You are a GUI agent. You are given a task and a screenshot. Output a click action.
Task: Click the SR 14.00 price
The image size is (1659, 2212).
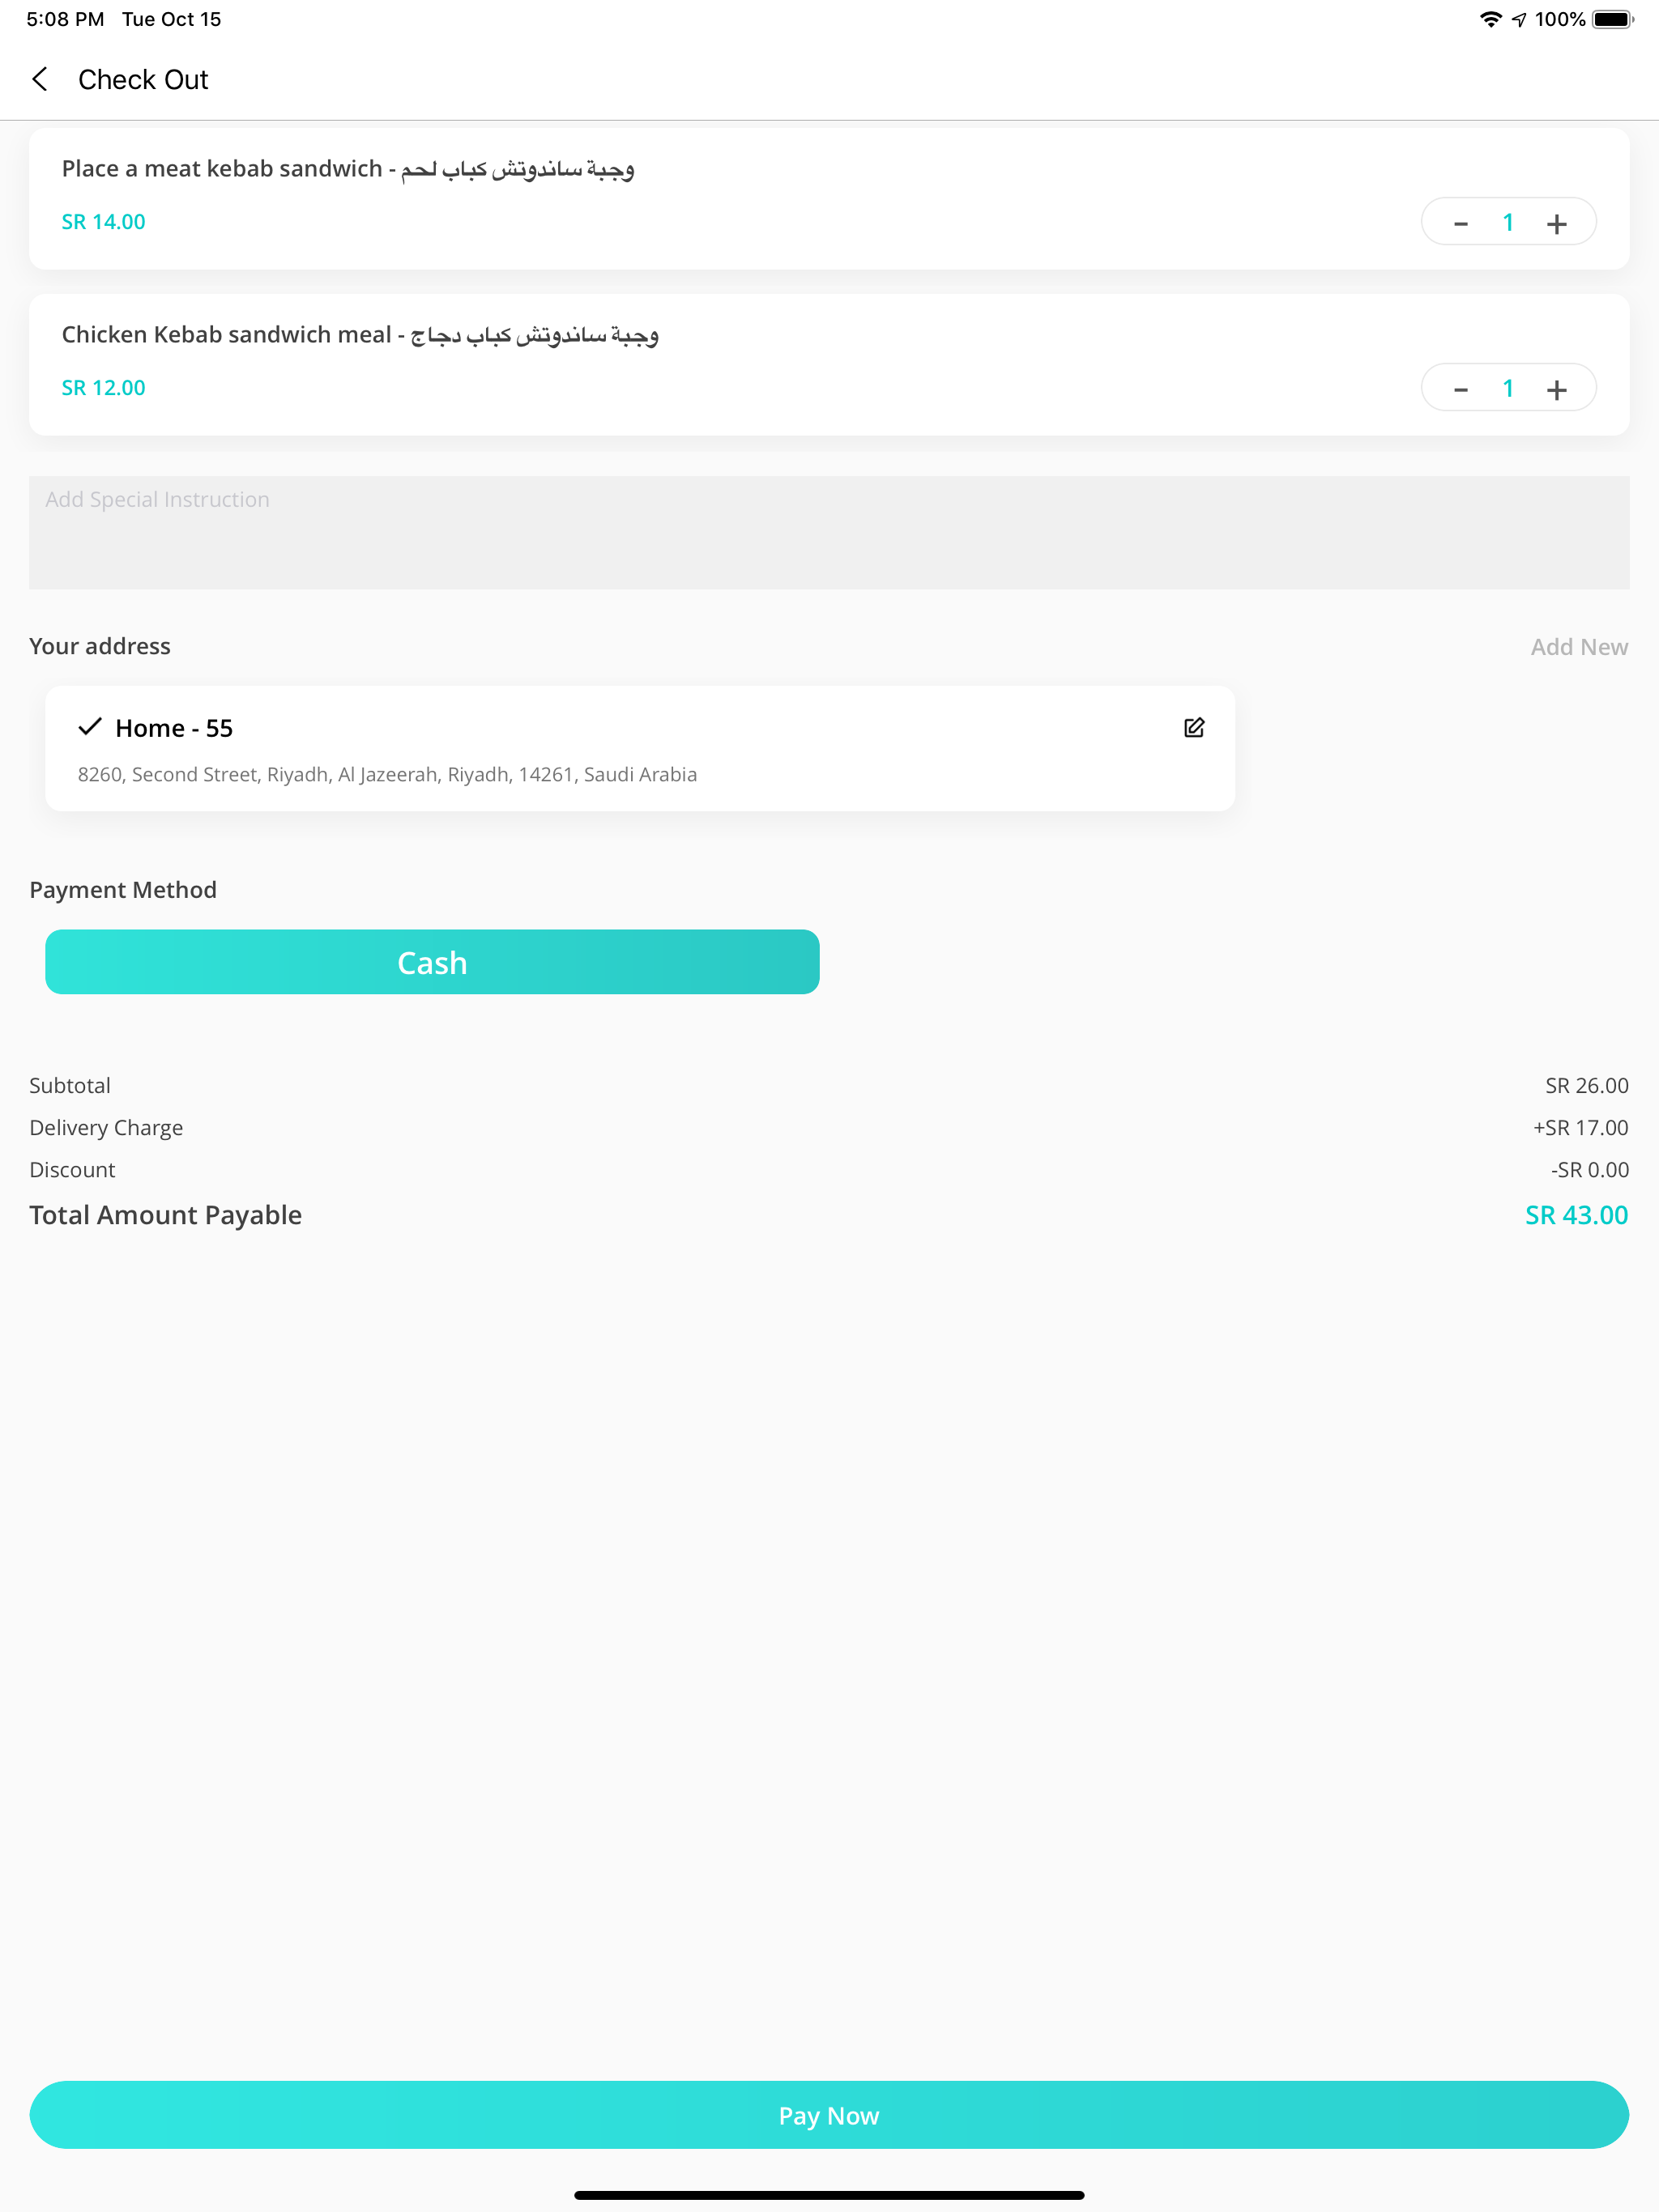click(103, 222)
